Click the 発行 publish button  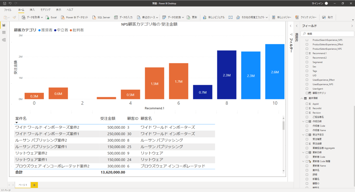click(x=327, y=17)
